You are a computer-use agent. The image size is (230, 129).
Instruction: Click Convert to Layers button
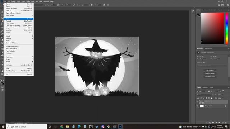tap(210, 77)
